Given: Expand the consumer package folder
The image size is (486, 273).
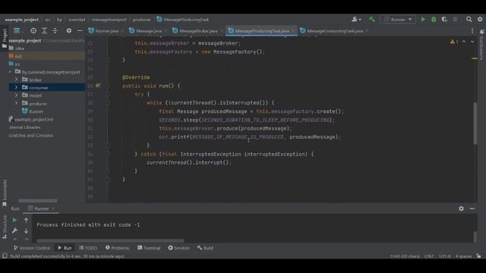Looking at the screenshot, I should pos(16,88).
